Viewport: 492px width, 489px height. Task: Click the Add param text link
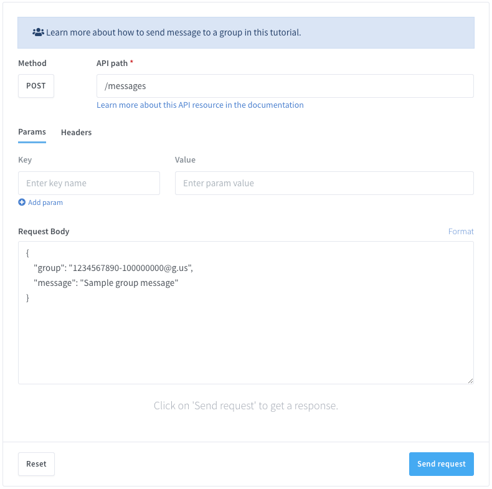(x=45, y=202)
